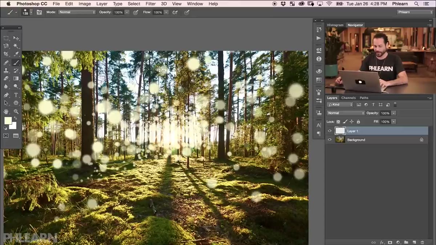Click the background color swatch
The image size is (436, 245).
(13, 126)
